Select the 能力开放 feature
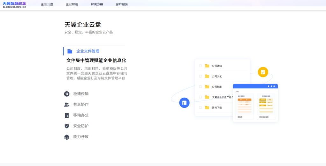Viewport: 326px width, 166px height. click(x=81, y=137)
